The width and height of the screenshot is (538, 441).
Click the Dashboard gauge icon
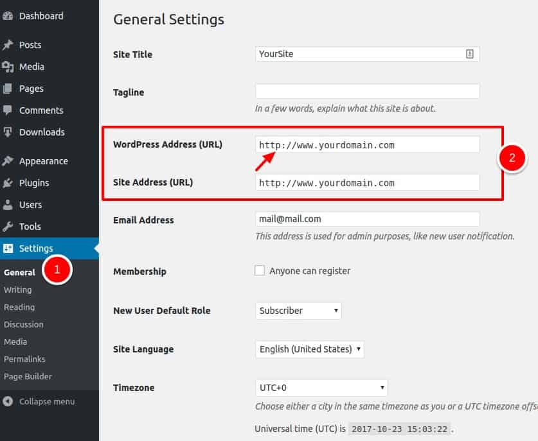point(8,16)
